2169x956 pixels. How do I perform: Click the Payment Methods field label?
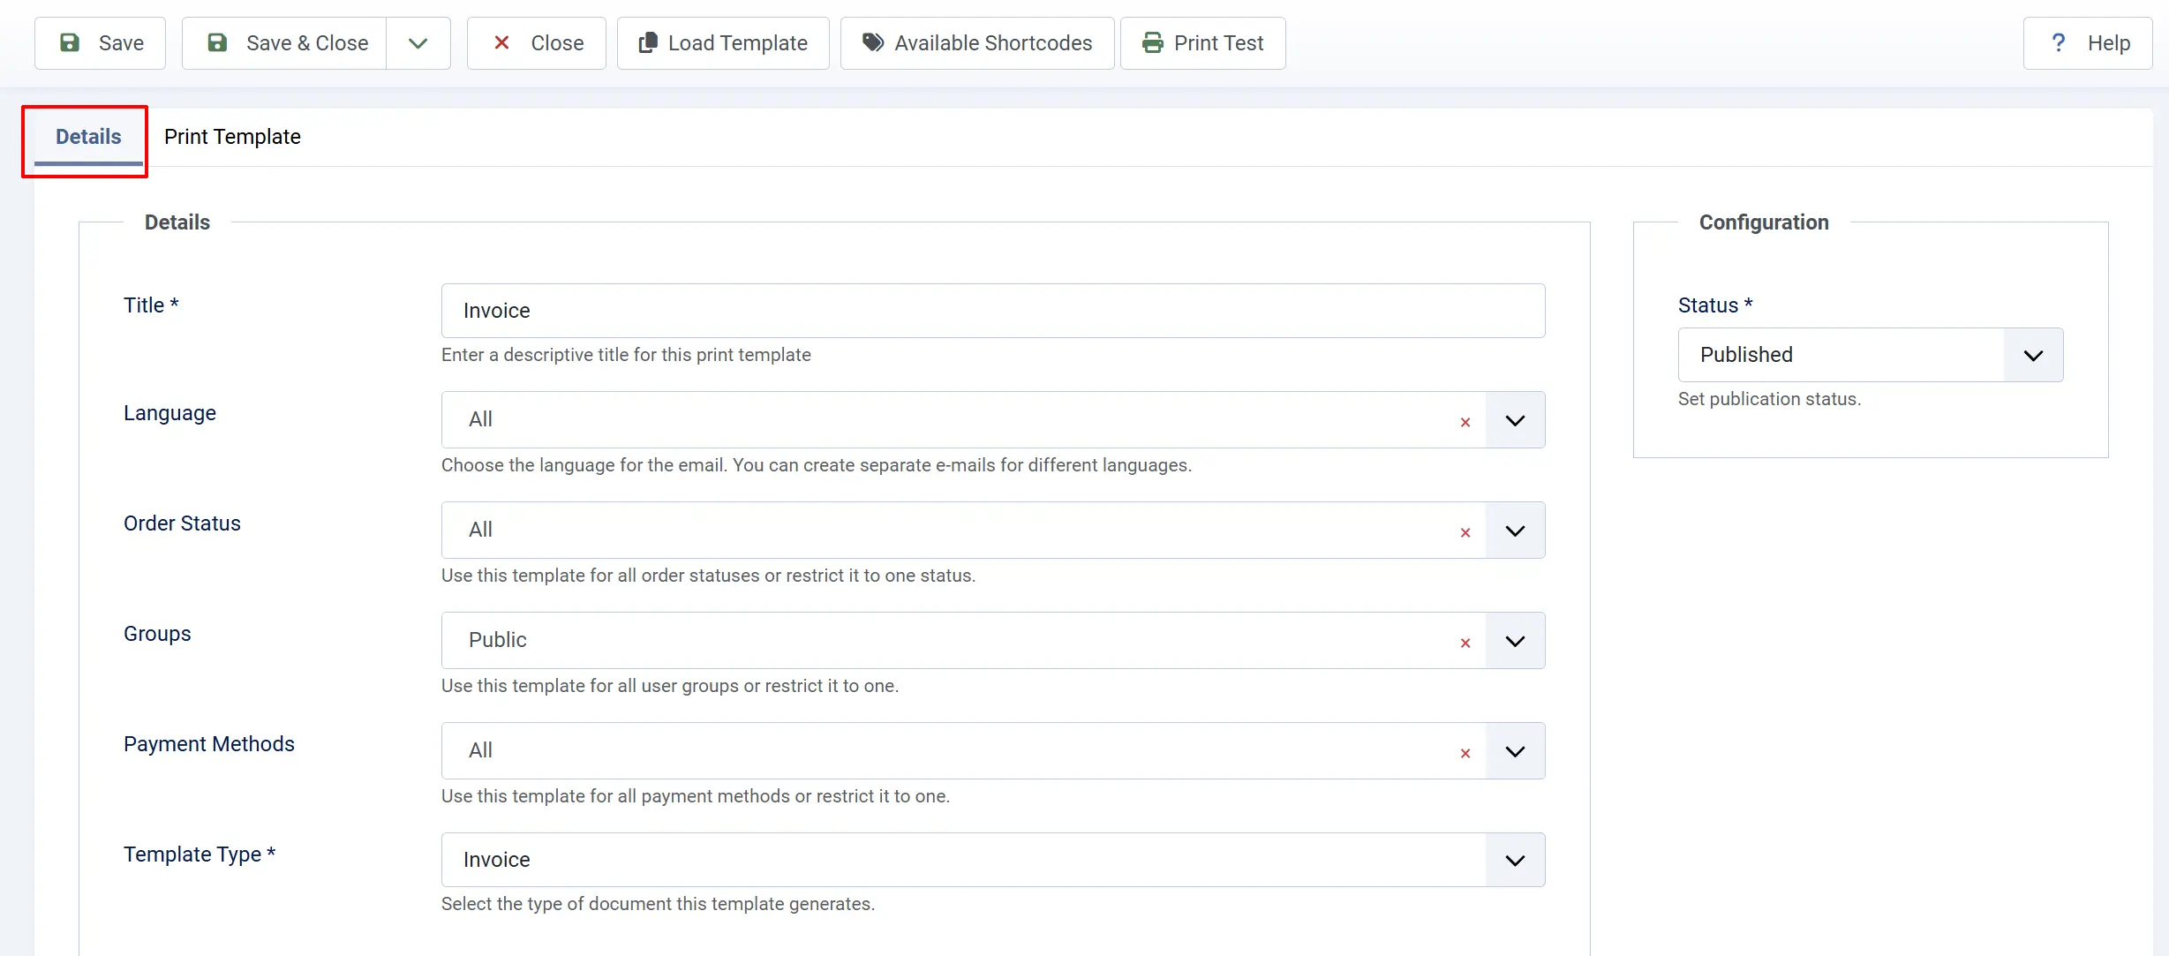pyautogui.click(x=209, y=744)
